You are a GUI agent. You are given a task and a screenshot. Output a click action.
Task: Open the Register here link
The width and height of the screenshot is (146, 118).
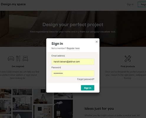click(x=73, y=48)
